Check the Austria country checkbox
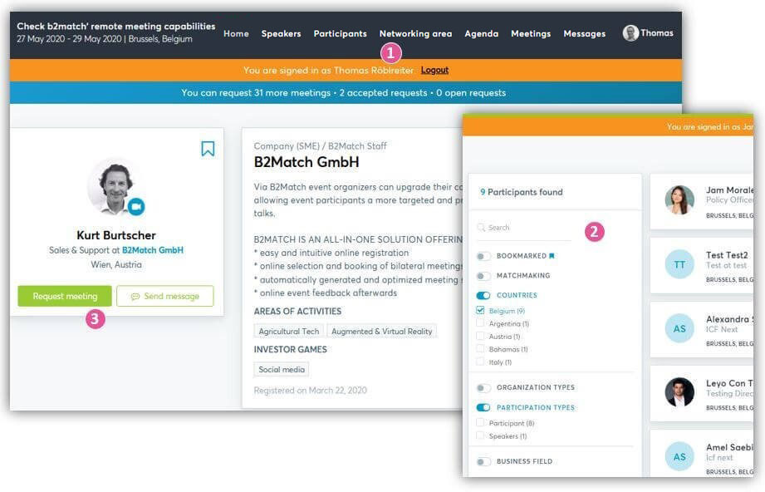 [x=480, y=337]
